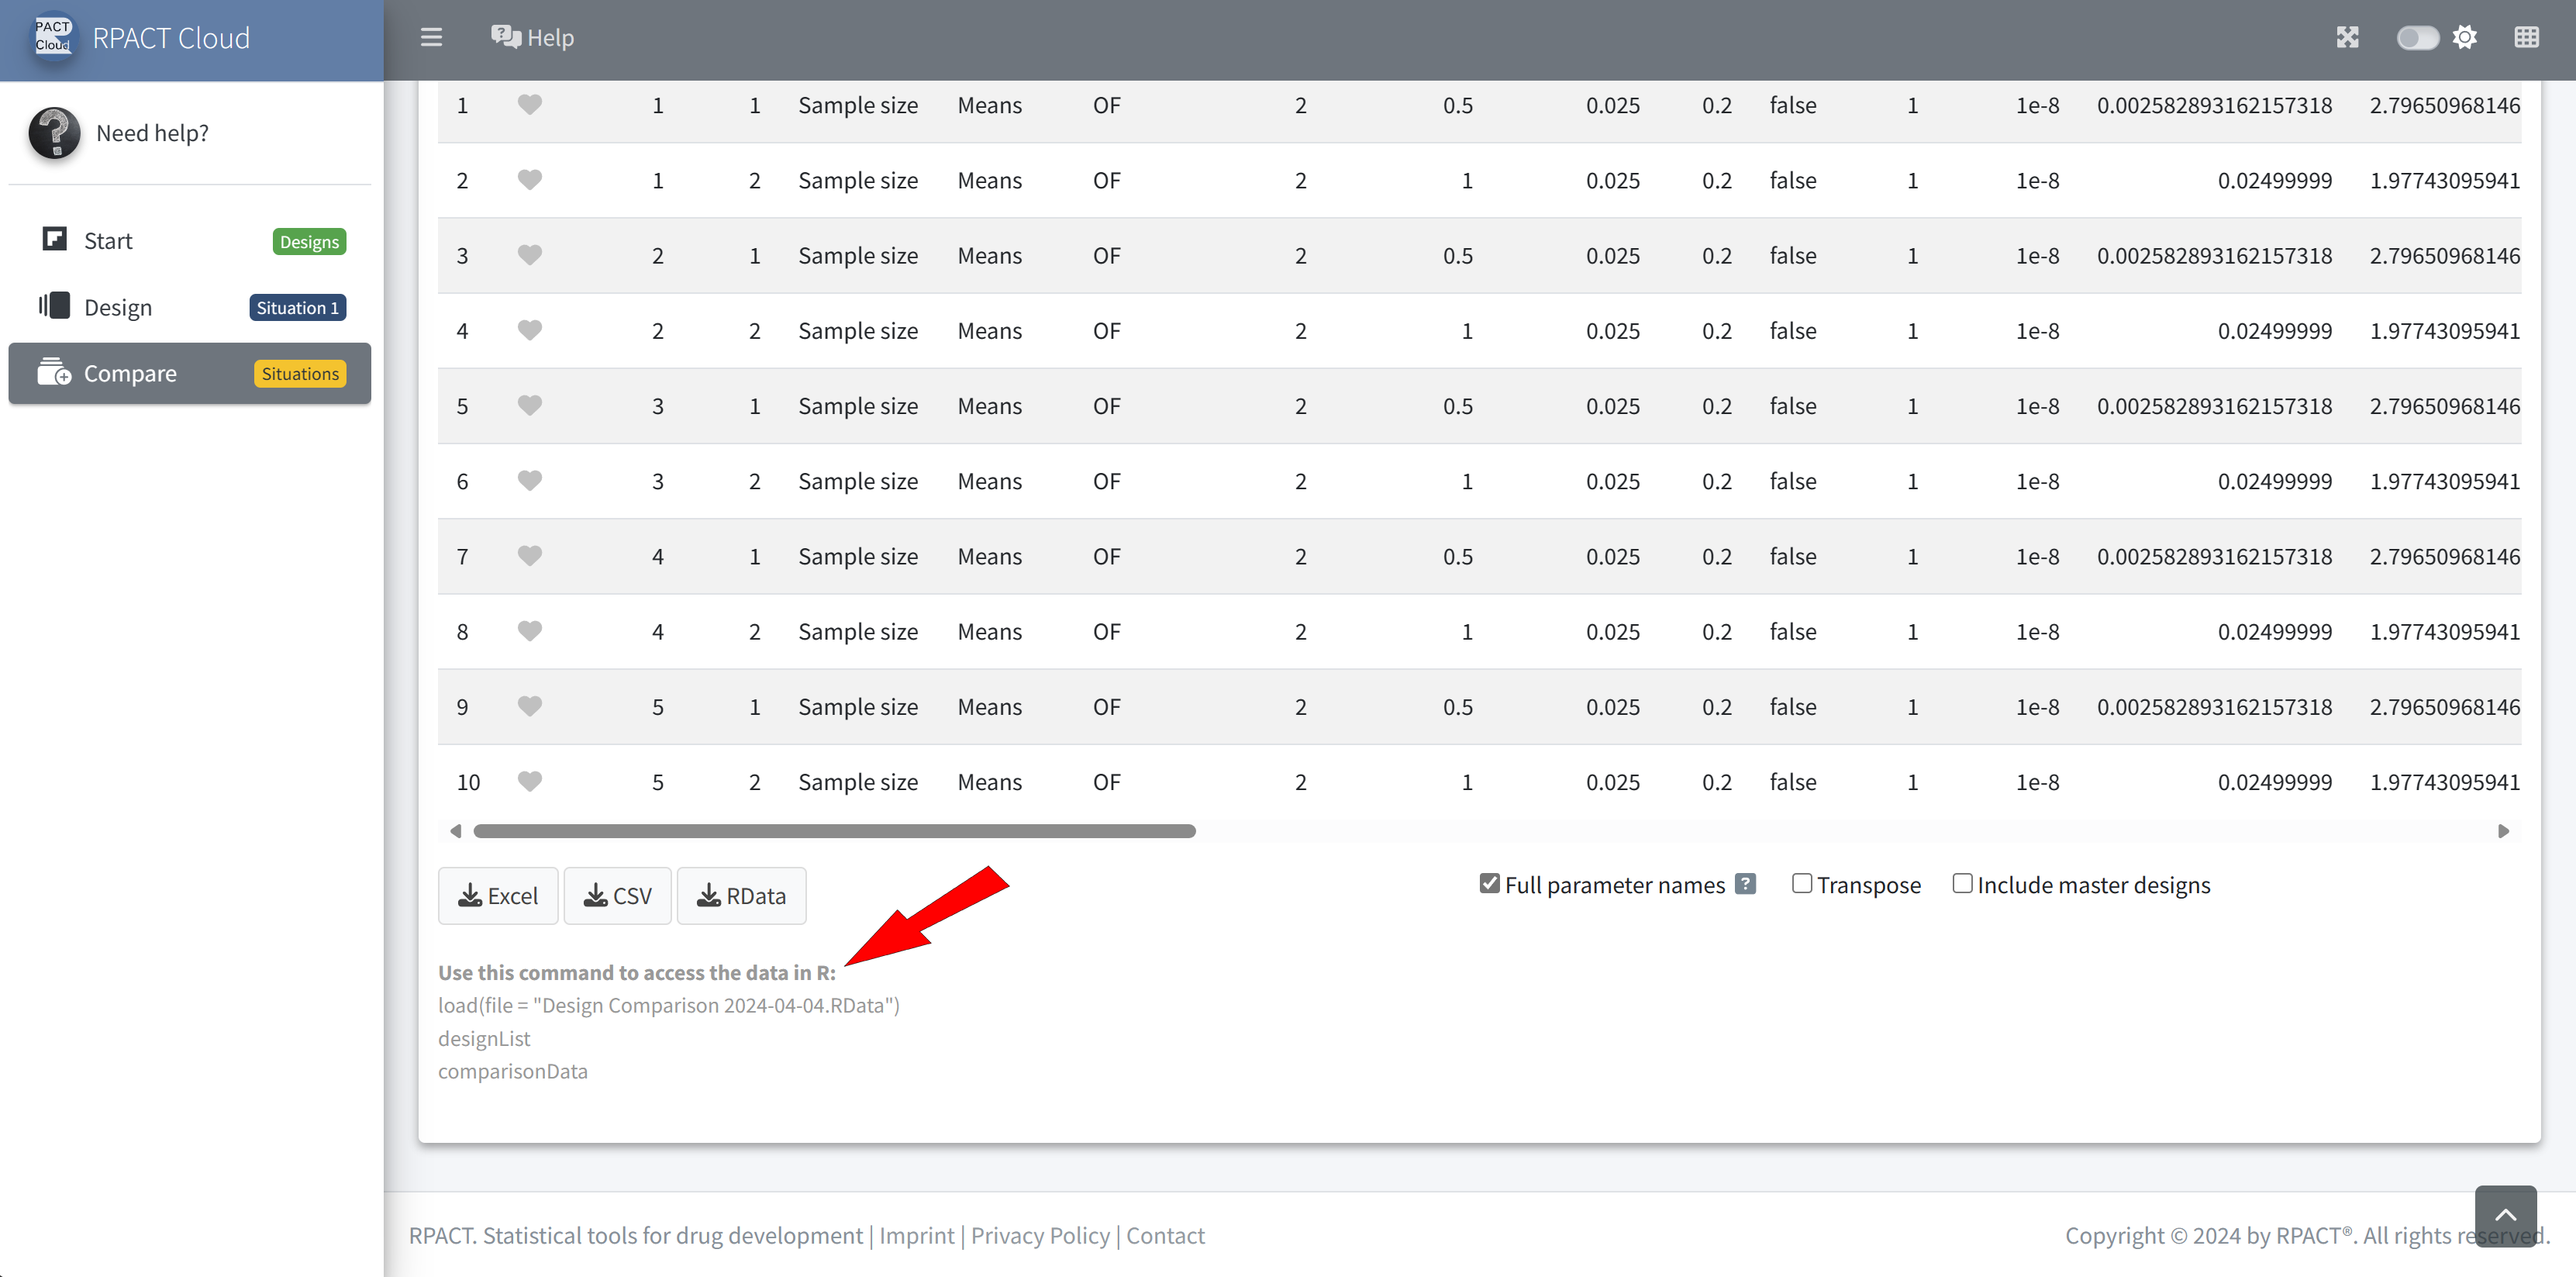Click the Need help question mark icon
This screenshot has width=2576, height=1277.
[x=54, y=133]
